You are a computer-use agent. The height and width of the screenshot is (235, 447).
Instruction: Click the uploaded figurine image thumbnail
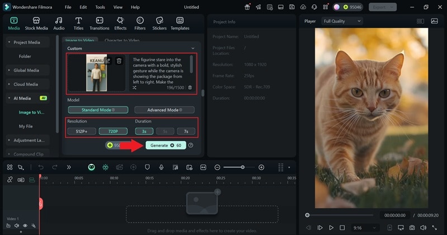tap(96, 73)
